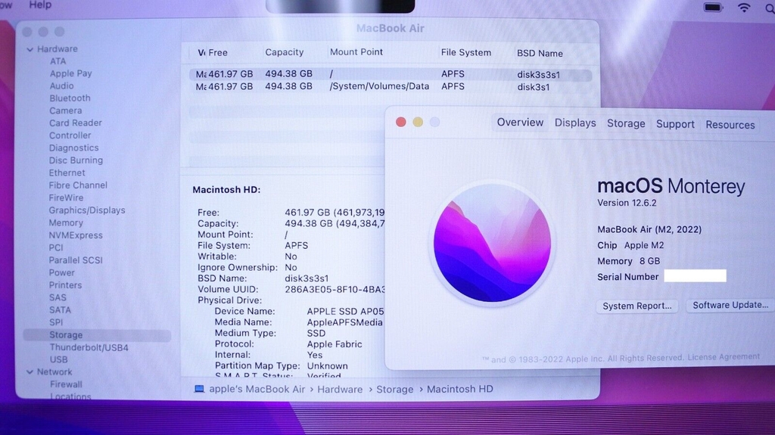Select Thunderbolt/USB4 in the sidebar

89,347
